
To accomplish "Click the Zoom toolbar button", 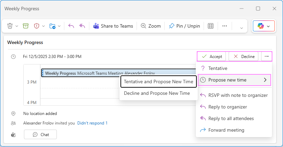I will click(151, 26).
